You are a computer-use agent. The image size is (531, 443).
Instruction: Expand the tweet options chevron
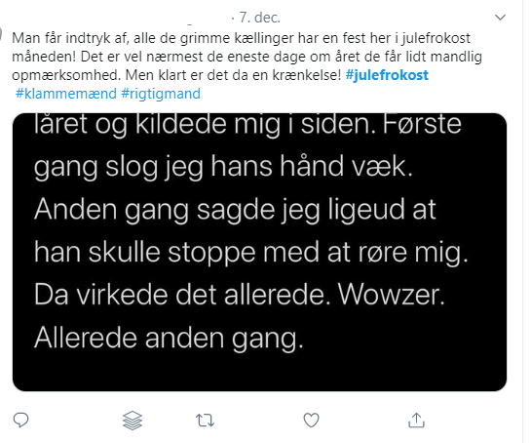(x=500, y=17)
